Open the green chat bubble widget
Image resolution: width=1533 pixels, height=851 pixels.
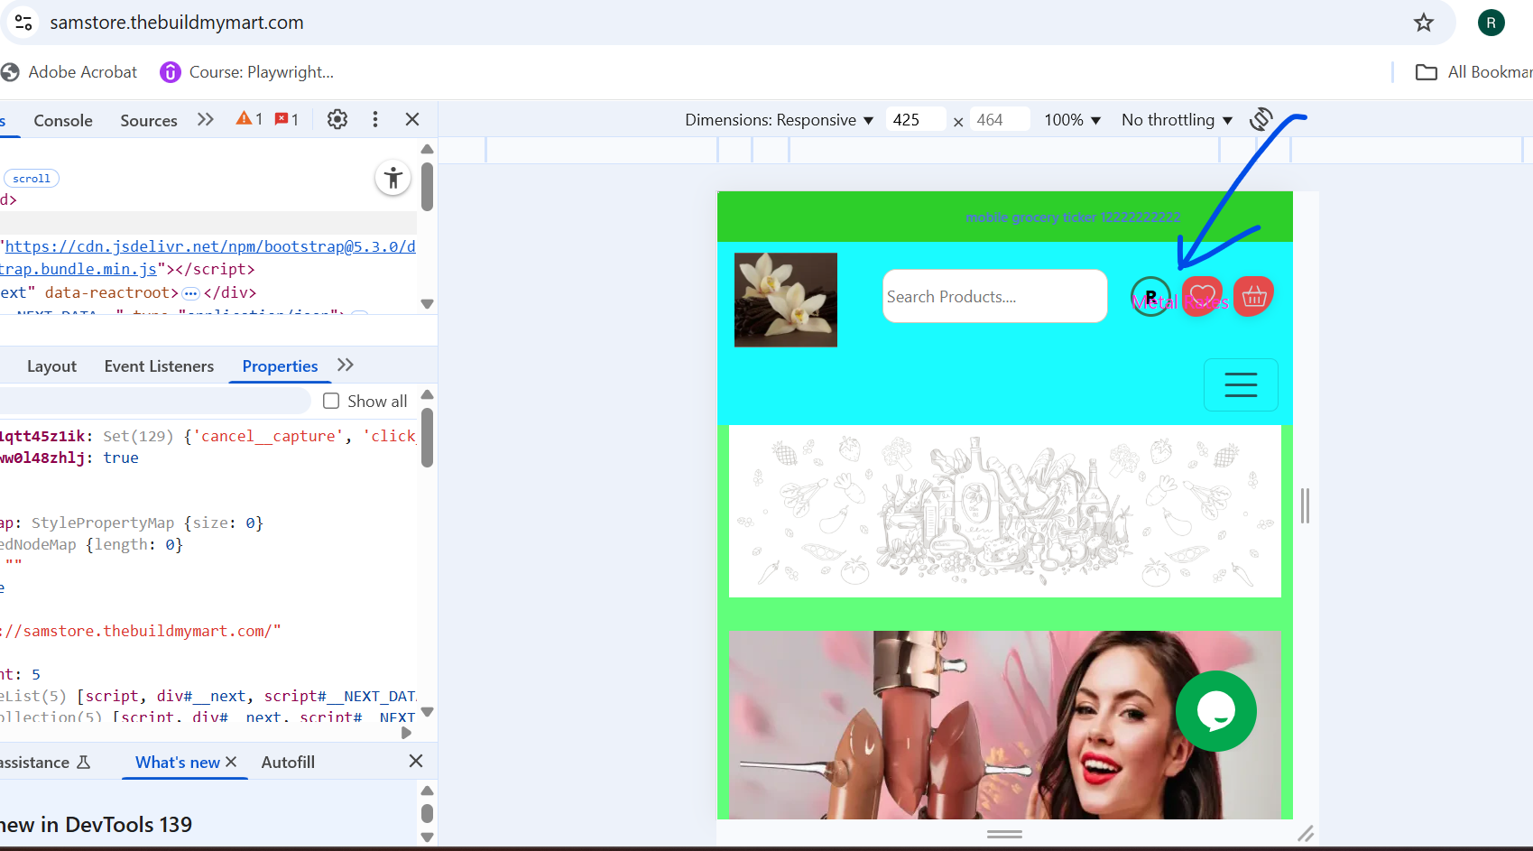1215,711
